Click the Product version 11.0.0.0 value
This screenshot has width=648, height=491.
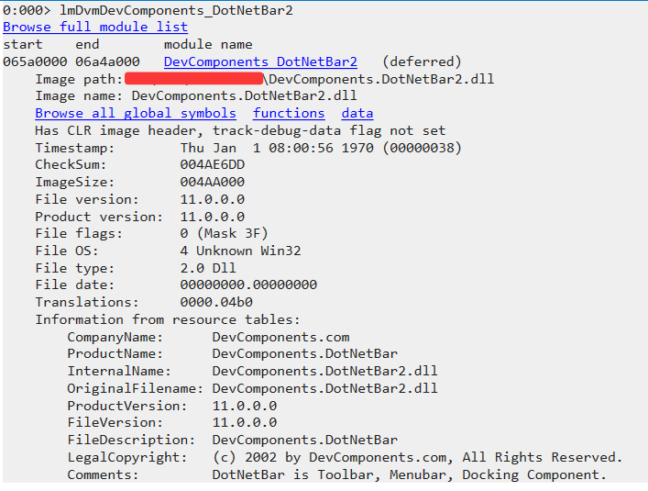213,218
